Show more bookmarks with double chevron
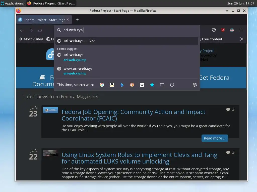 (x=242, y=39)
